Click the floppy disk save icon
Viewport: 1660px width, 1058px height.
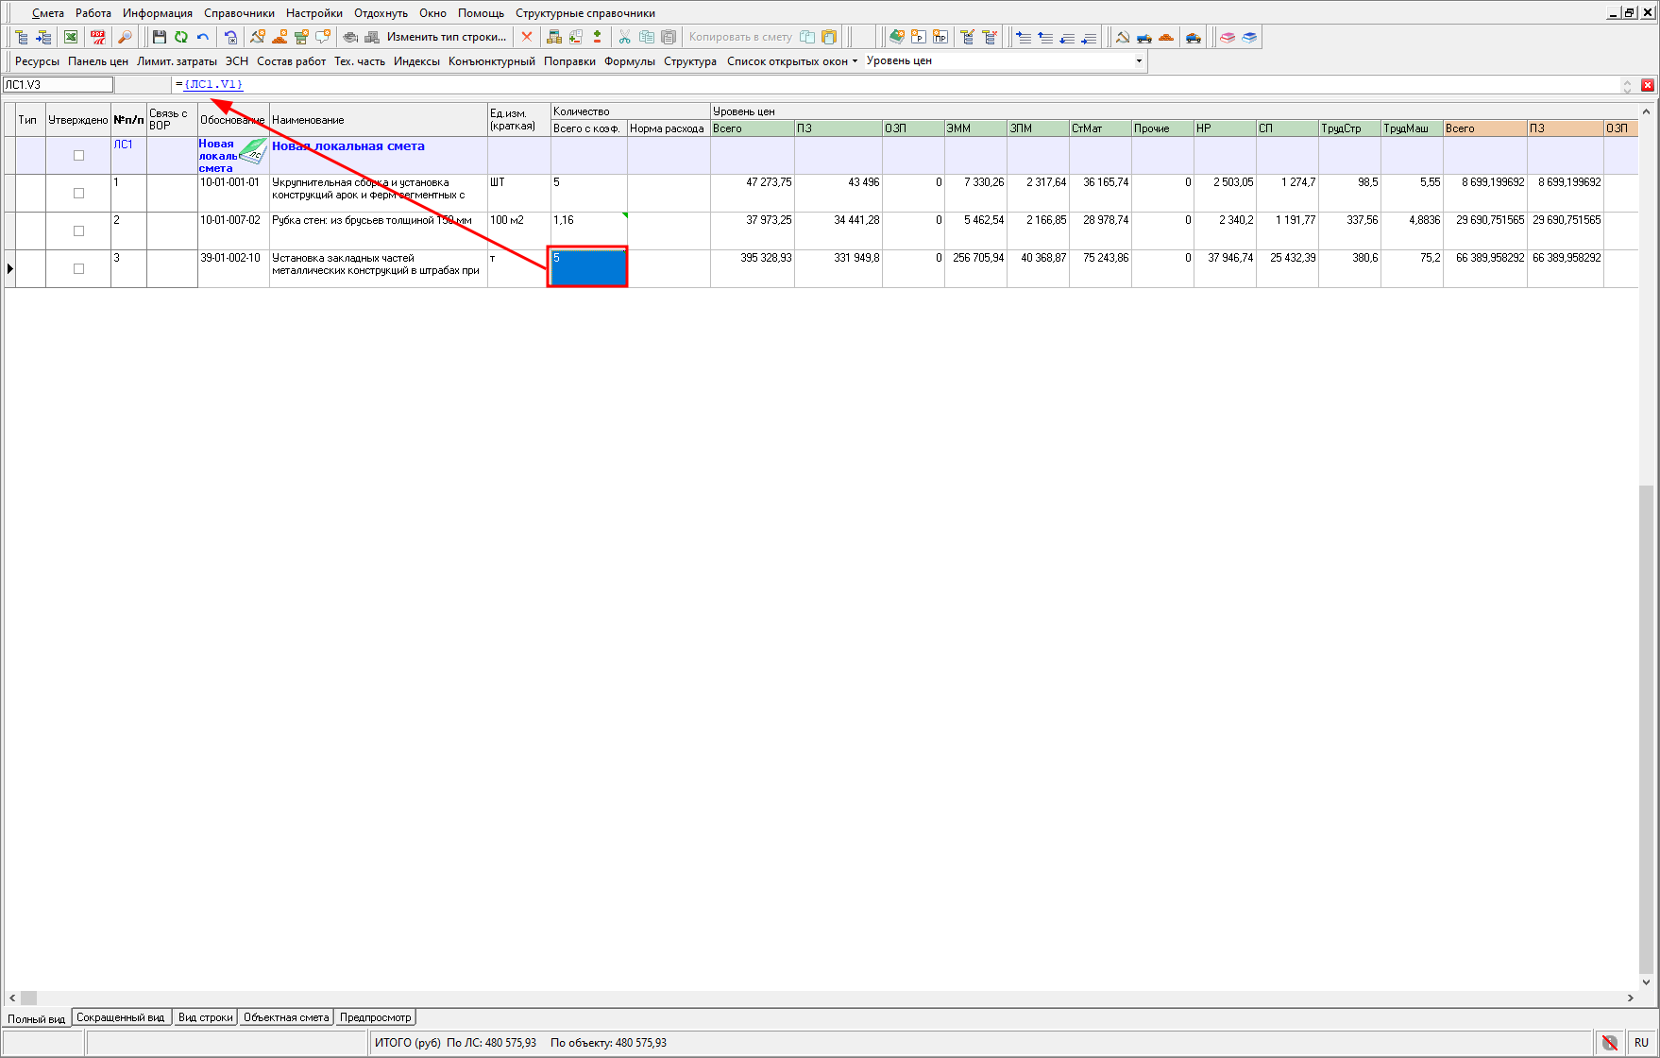tap(159, 37)
